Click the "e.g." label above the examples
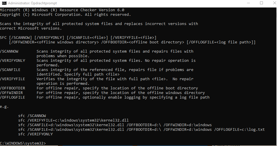The height and width of the screenshot is (146, 277). pos(5,107)
